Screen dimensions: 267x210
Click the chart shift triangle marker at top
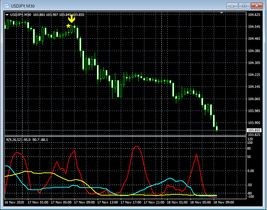click(221, 13)
